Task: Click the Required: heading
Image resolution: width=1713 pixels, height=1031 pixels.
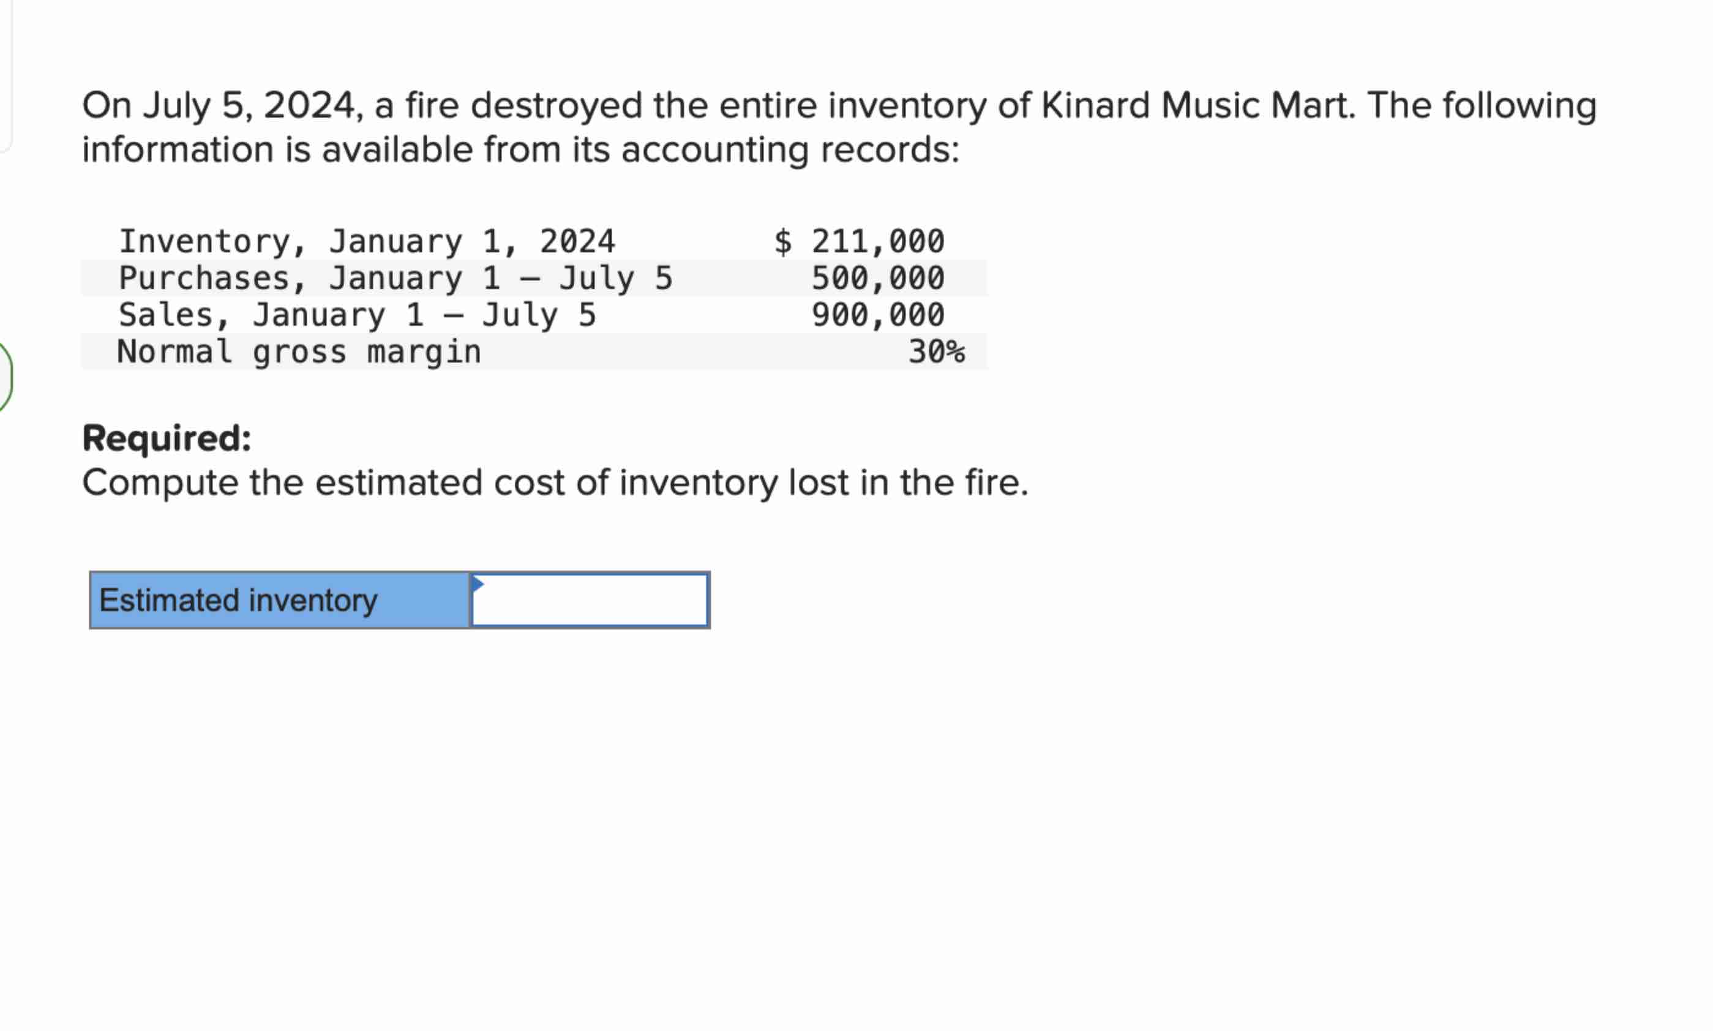Action: tap(167, 438)
